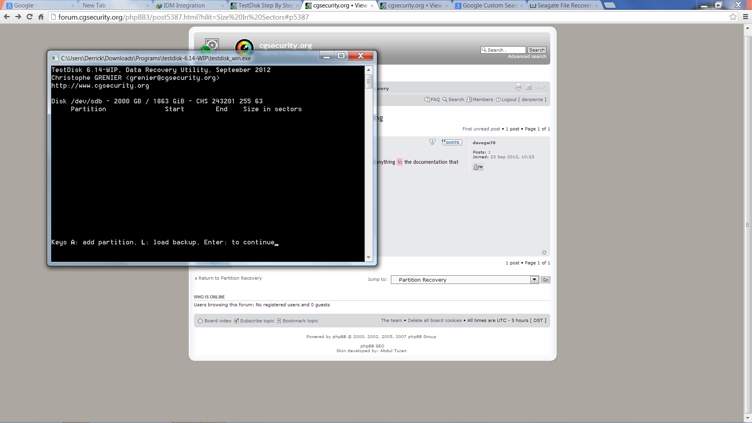Maximize the testdisk console window
Screen dimensions: 752x423
click(341, 56)
